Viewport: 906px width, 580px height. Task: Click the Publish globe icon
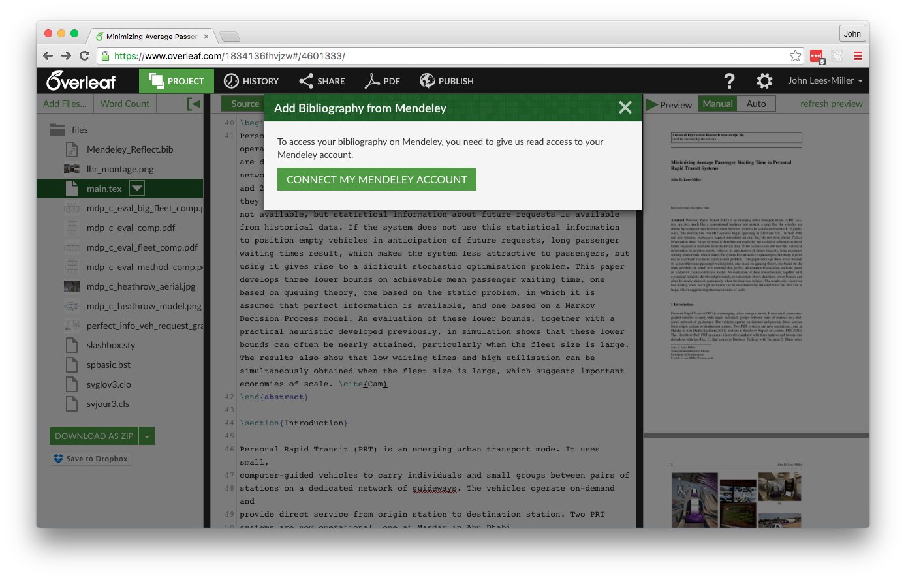427,80
